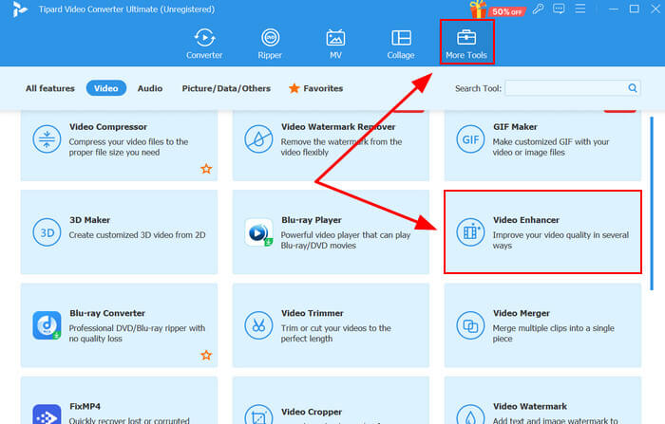665x424 pixels.
Task: Open the Video Enhancer icon
Action: [x=470, y=232]
